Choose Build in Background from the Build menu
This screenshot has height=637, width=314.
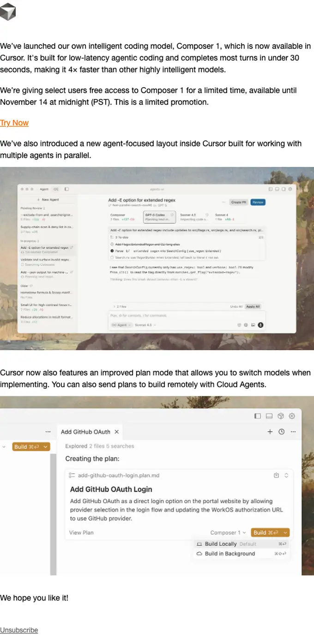pos(242,554)
